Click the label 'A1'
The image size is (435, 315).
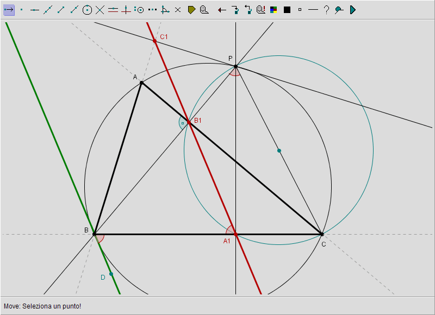point(227,241)
